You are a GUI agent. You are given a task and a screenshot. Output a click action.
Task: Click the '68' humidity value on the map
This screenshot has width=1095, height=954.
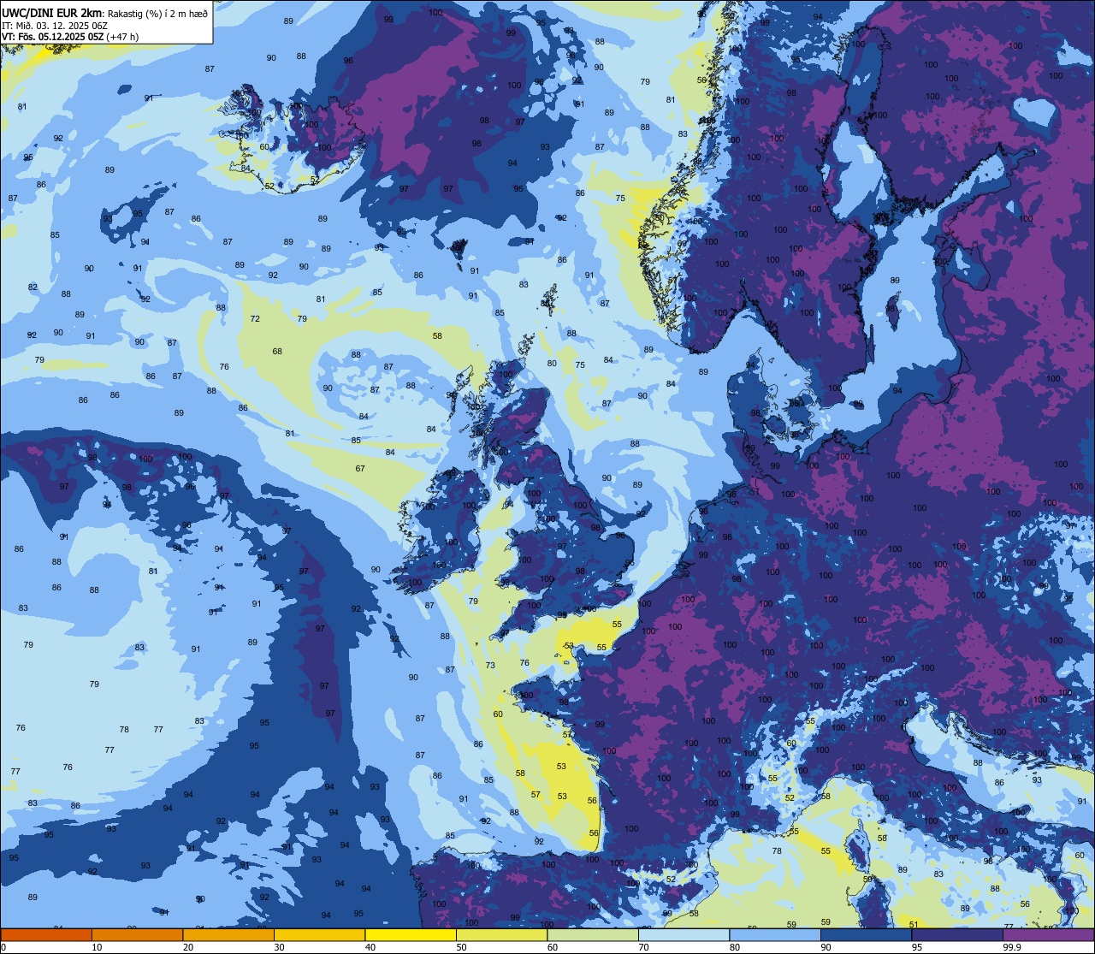(x=277, y=351)
